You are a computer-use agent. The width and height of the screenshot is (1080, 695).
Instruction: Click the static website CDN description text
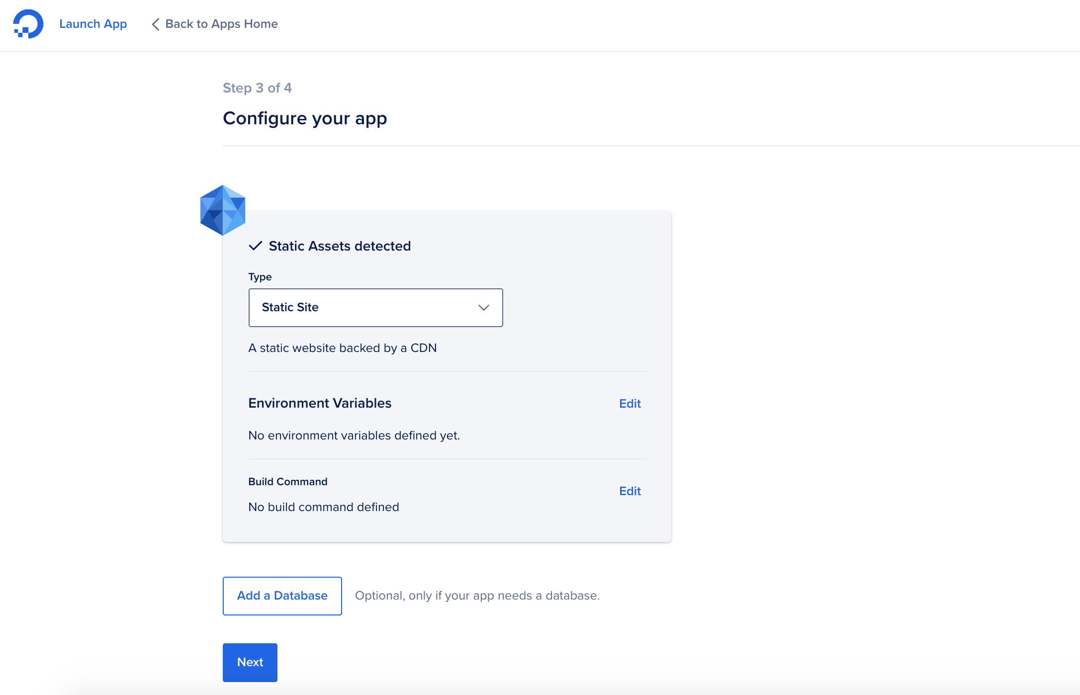343,348
